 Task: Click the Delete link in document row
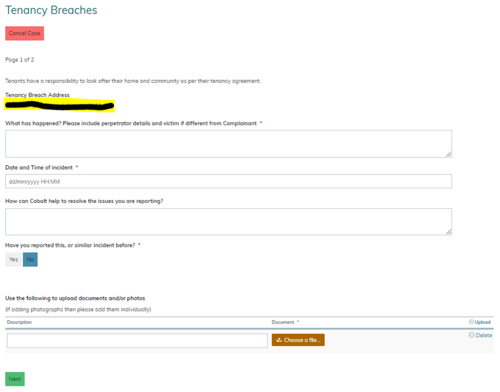tap(484, 335)
